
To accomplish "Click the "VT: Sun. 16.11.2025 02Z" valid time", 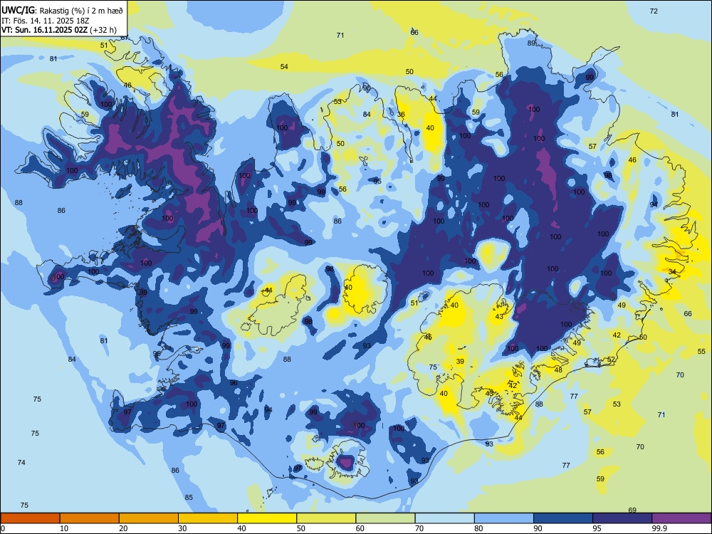I will point(44,30).
